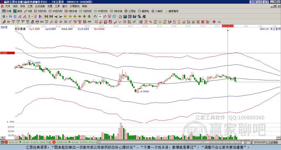
Task: Select the percent % tool
Action: 151,22
